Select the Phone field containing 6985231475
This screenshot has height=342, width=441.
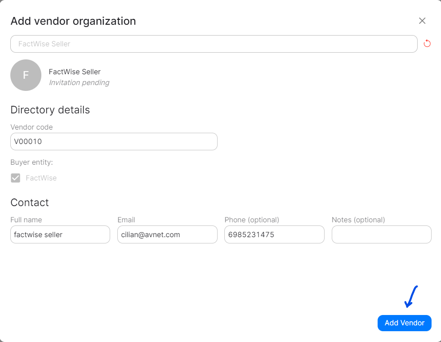pyautogui.click(x=274, y=234)
